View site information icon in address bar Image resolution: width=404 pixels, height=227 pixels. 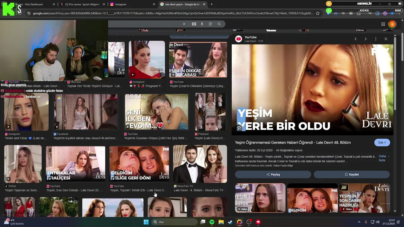29,13
